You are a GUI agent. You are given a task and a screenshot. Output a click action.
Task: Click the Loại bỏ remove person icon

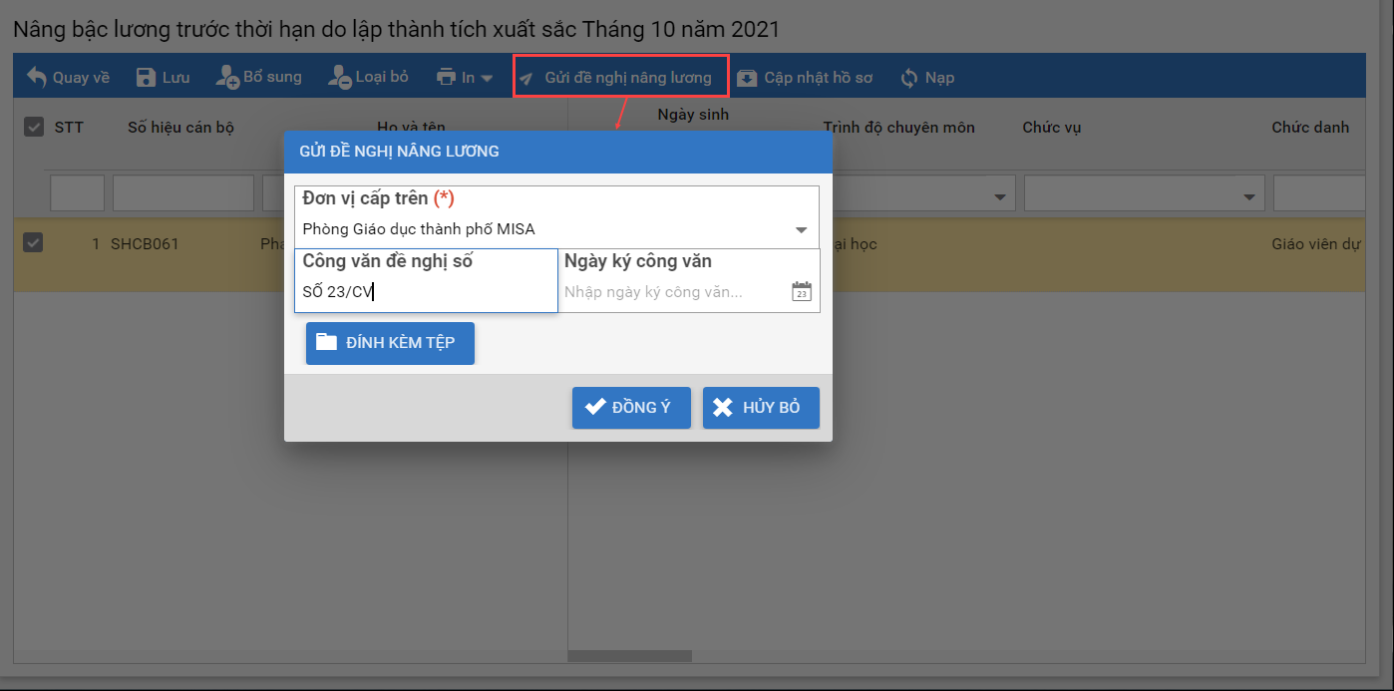click(339, 78)
